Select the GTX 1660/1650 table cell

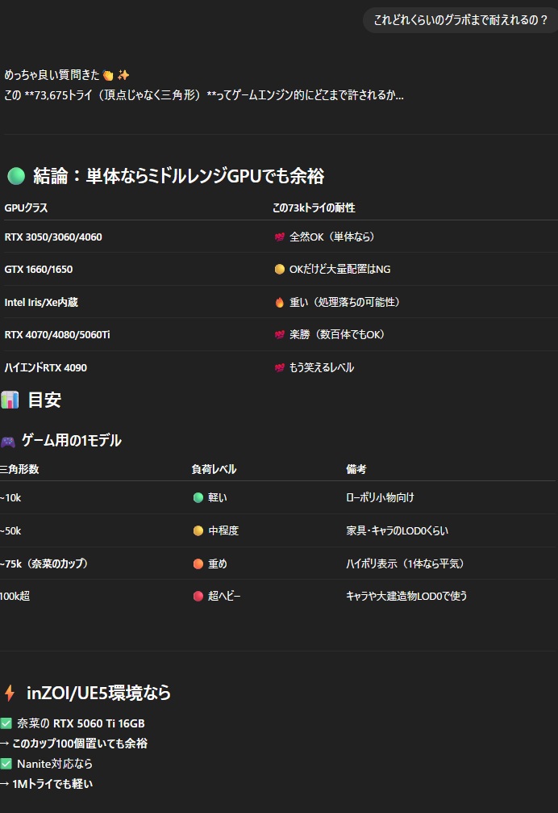(x=39, y=269)
